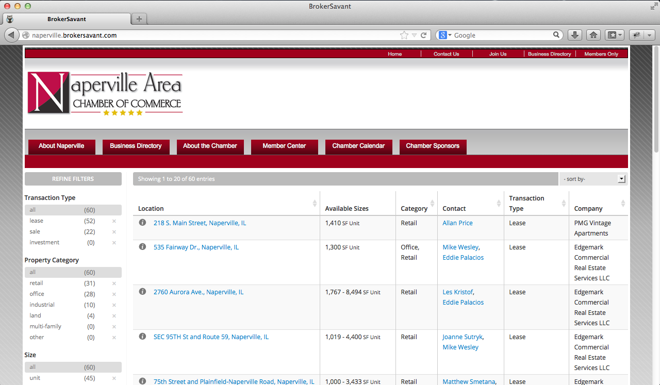Open the Bookmarks menu button

pos(615,35)
